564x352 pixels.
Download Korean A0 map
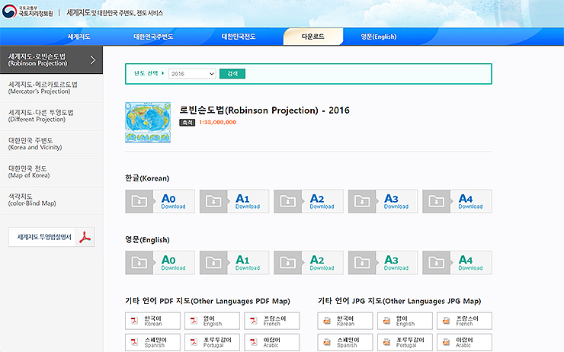click(160, 201)
